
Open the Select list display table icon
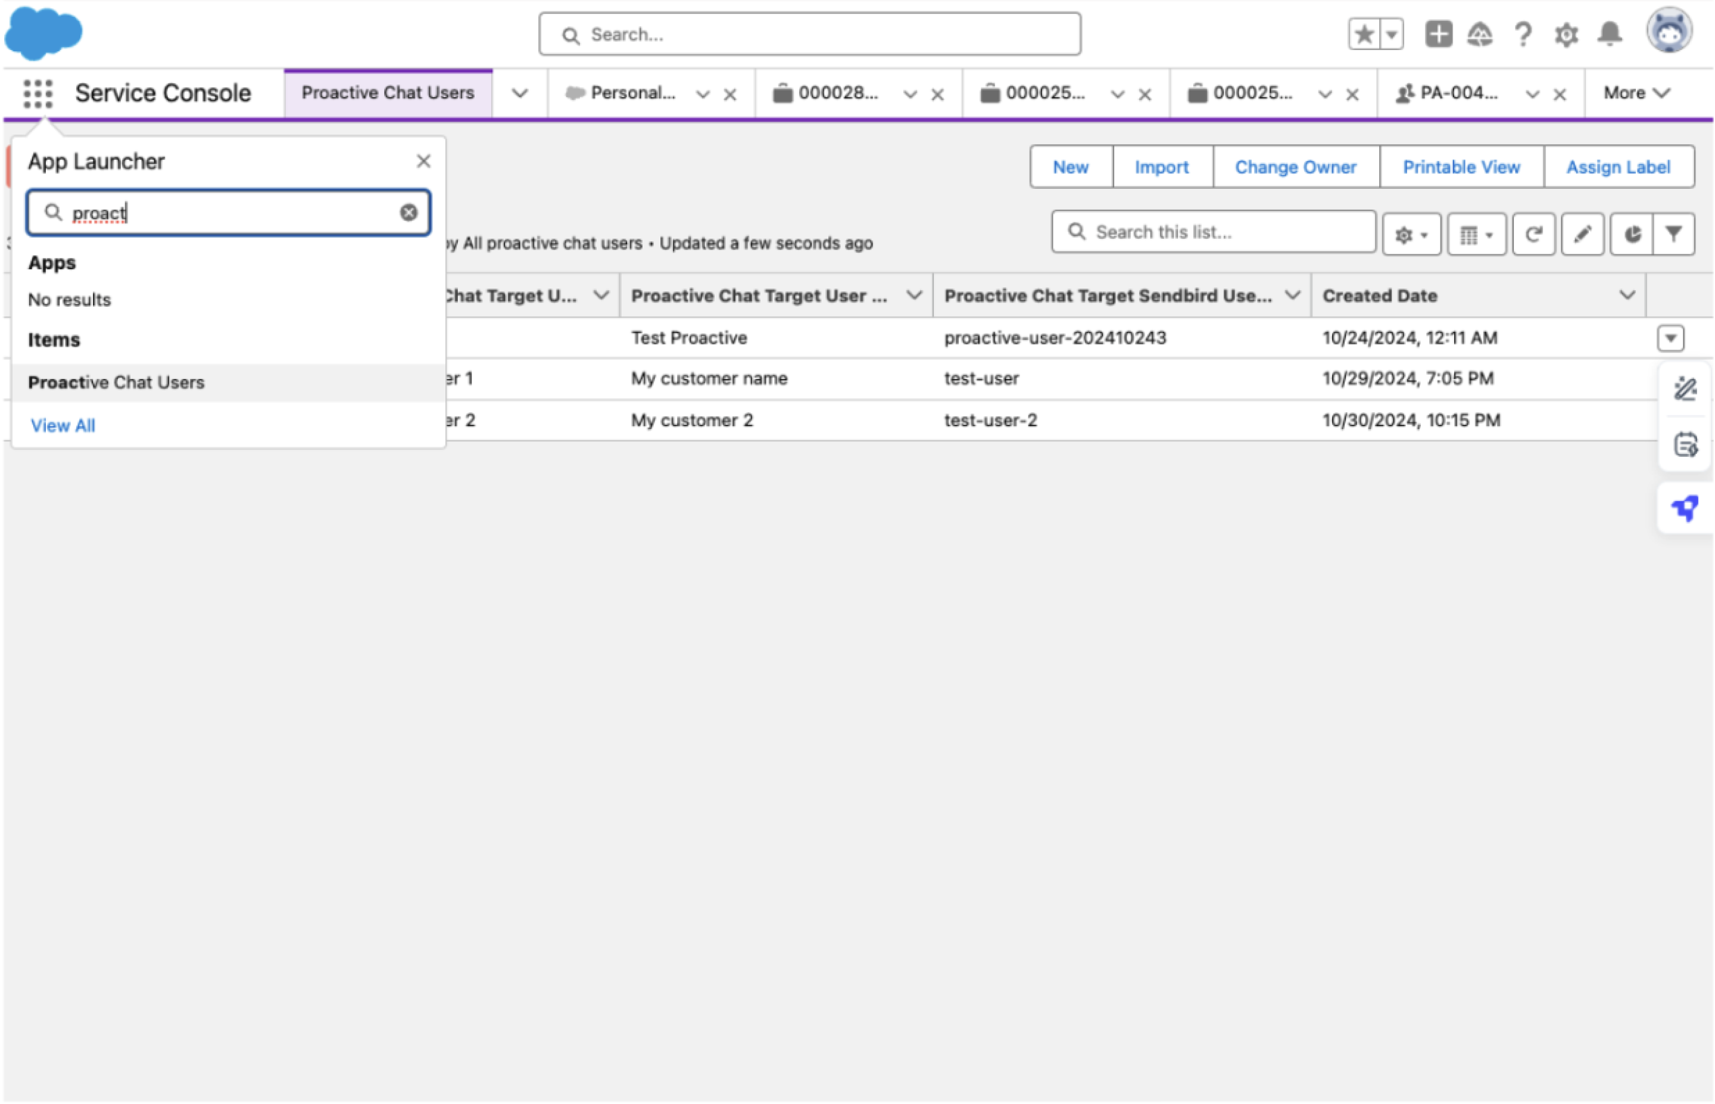(1476, 234)
